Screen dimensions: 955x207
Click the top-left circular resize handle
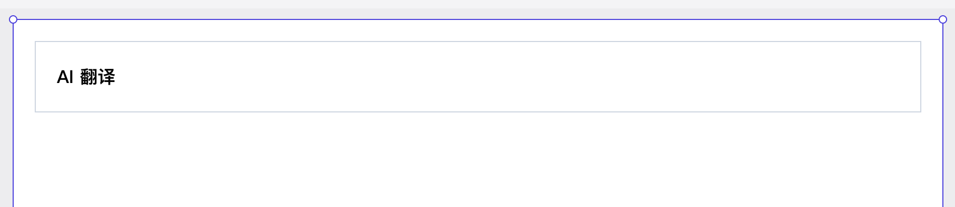pos(13,19)
